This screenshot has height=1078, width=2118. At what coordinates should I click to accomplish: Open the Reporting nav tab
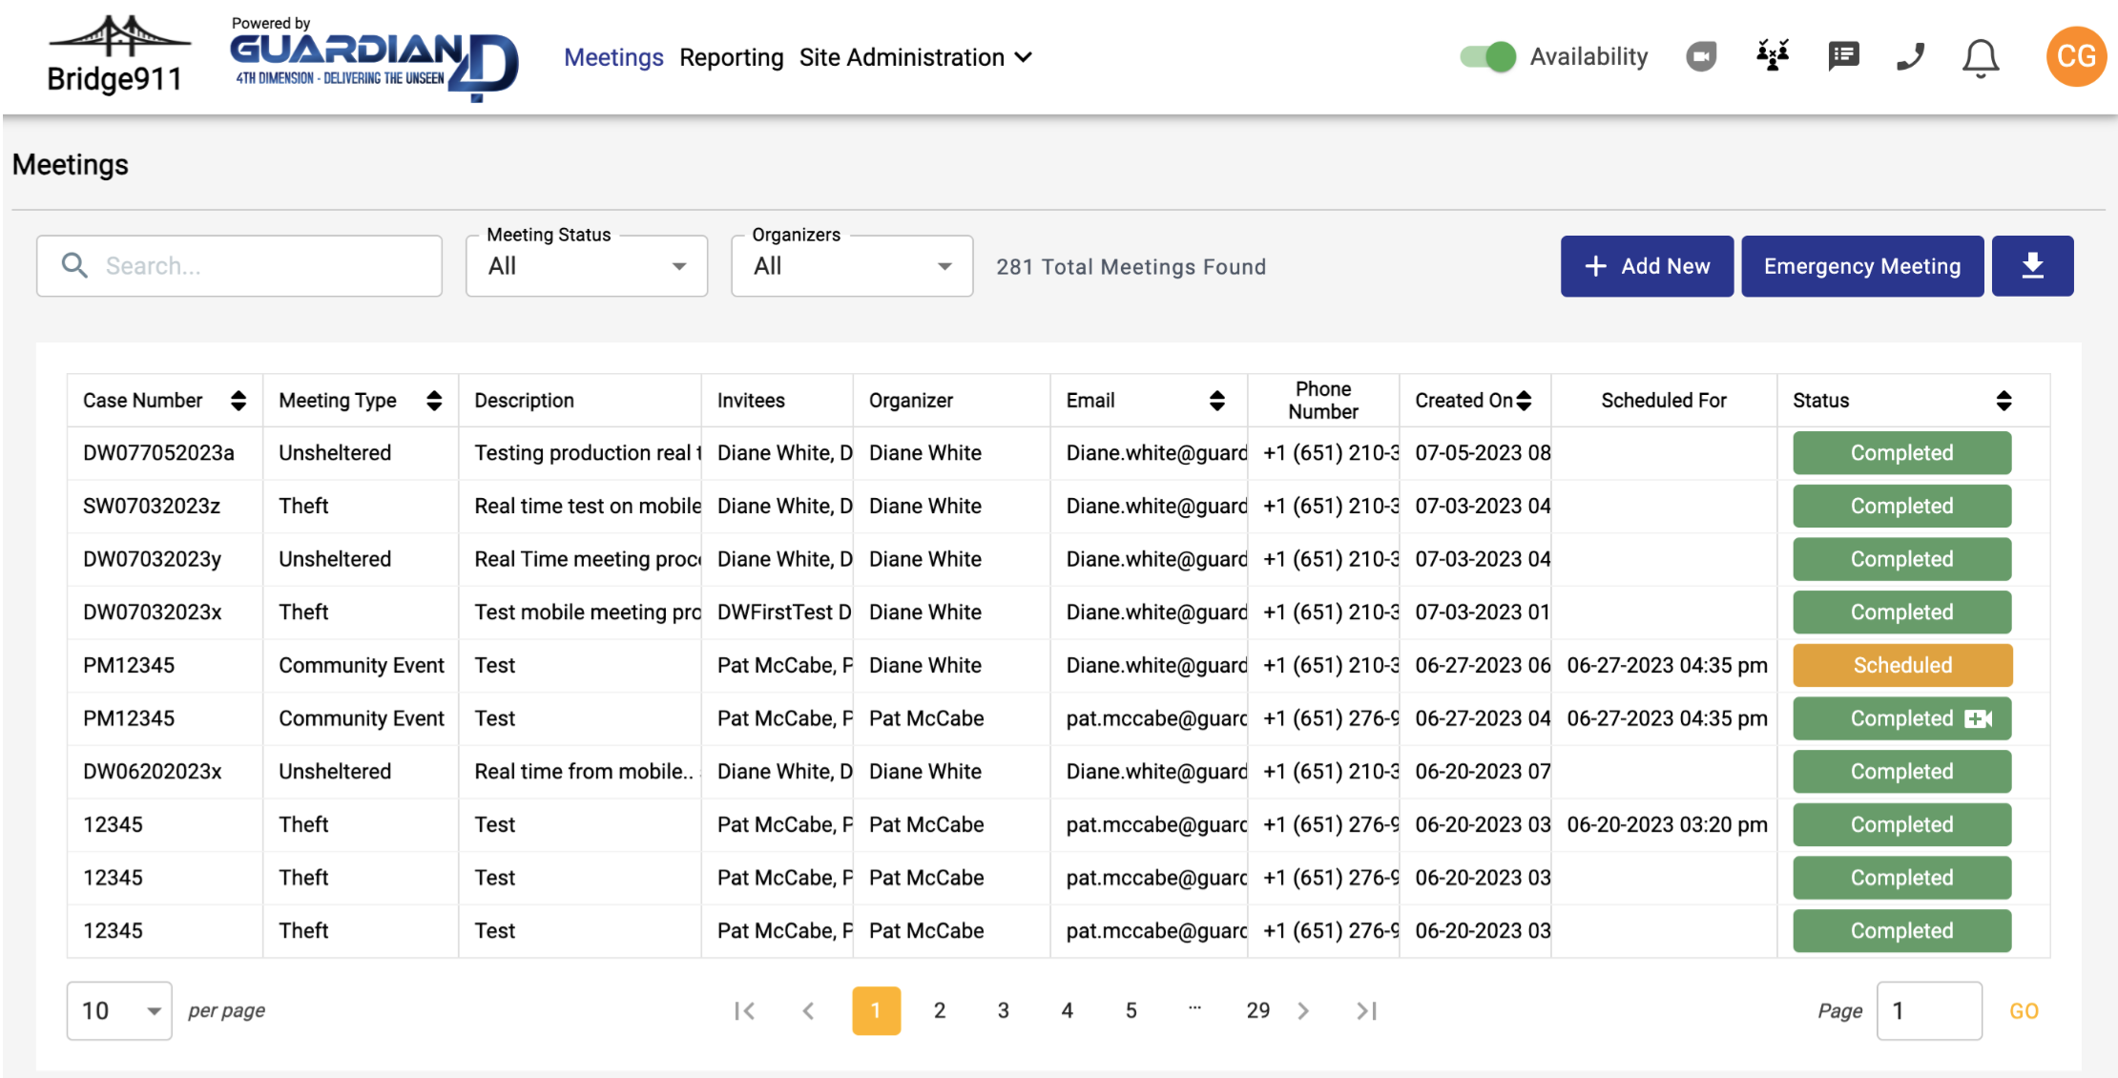pos(732,57)
